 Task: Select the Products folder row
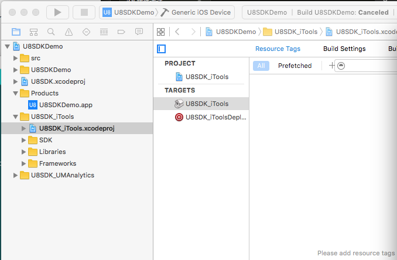(x=77, y=93)
